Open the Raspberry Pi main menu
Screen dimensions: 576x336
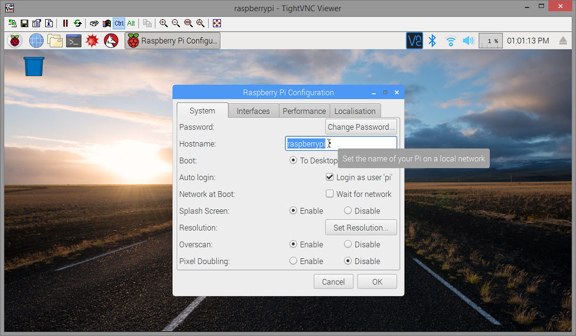(x=15, y=41)
